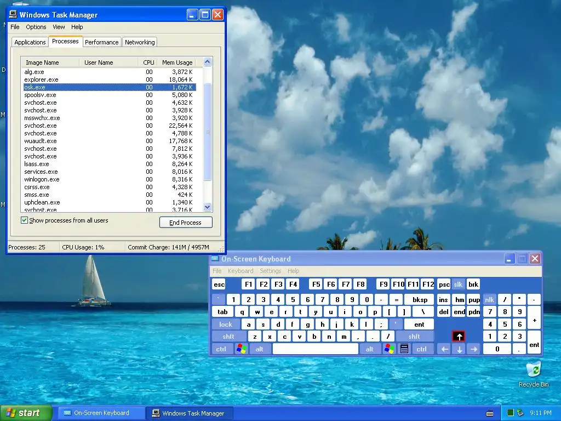Click the up arrow key on keyboard
The height and width of the screenshot is (421, 561).
[459, 337]
